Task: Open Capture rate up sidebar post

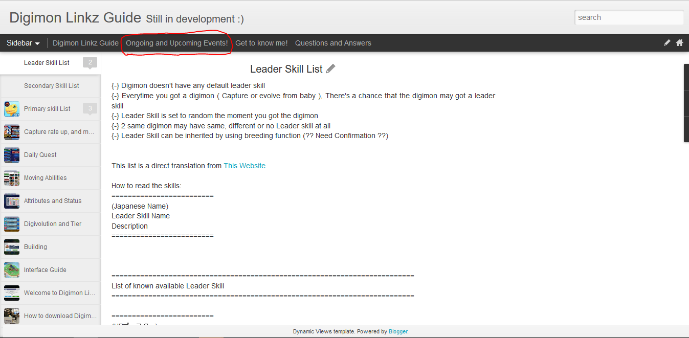Action: [50, 132]
